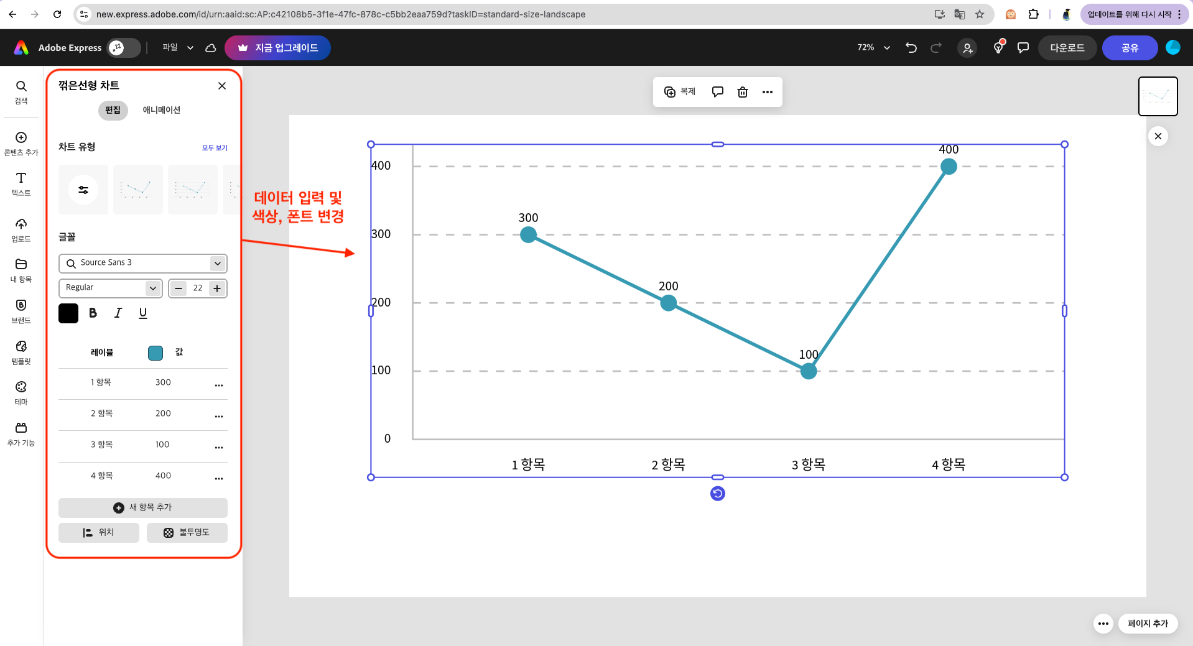Screen dimensions: 1193x646
Task: Click the 새 항목 추가 button
Action: coord(142,507)
